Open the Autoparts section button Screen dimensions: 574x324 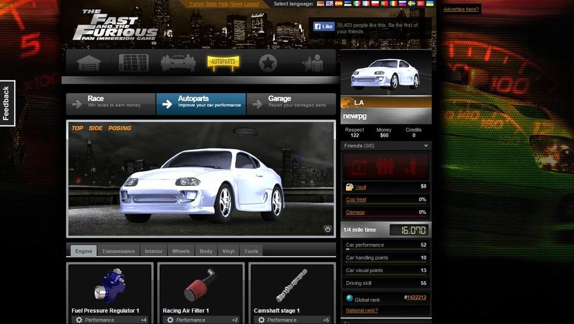coord(201,104)
